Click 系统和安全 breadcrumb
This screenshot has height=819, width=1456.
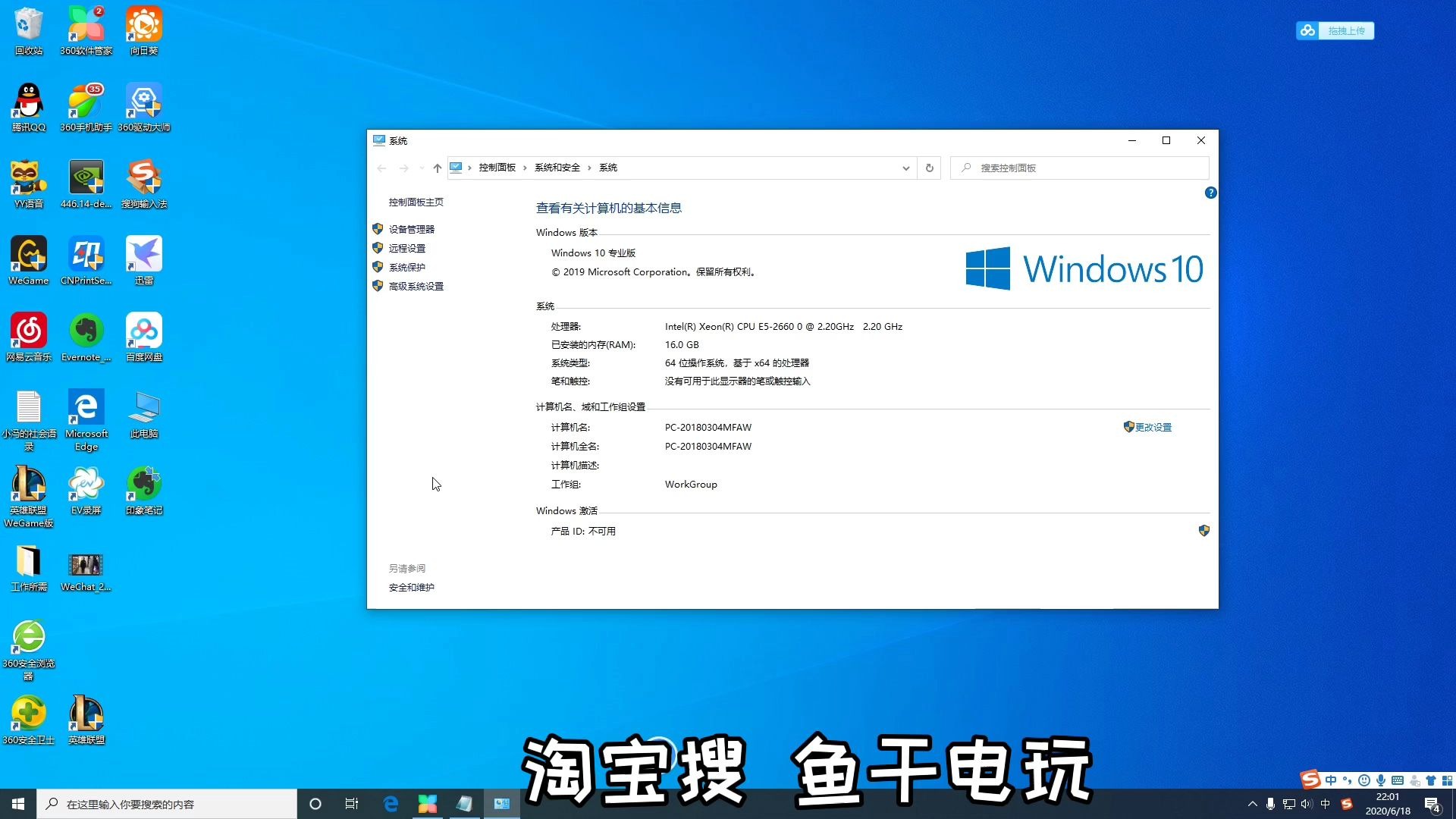[557, 168]
